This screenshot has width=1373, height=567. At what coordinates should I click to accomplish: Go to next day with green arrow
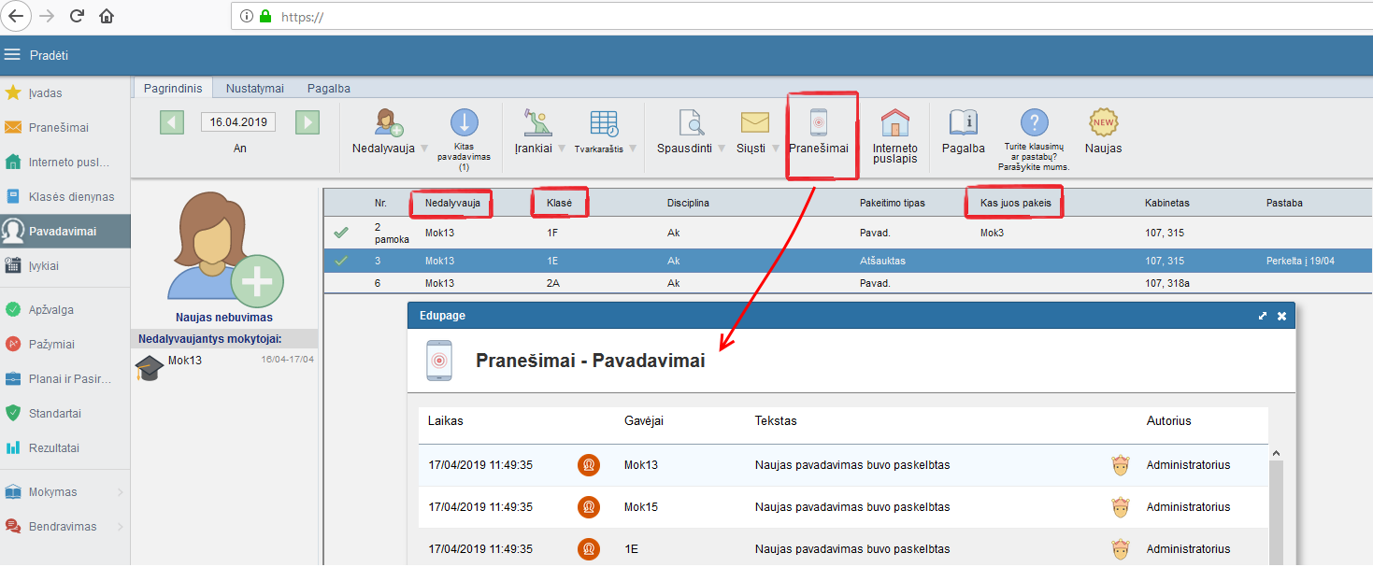[x=307, y=122]
